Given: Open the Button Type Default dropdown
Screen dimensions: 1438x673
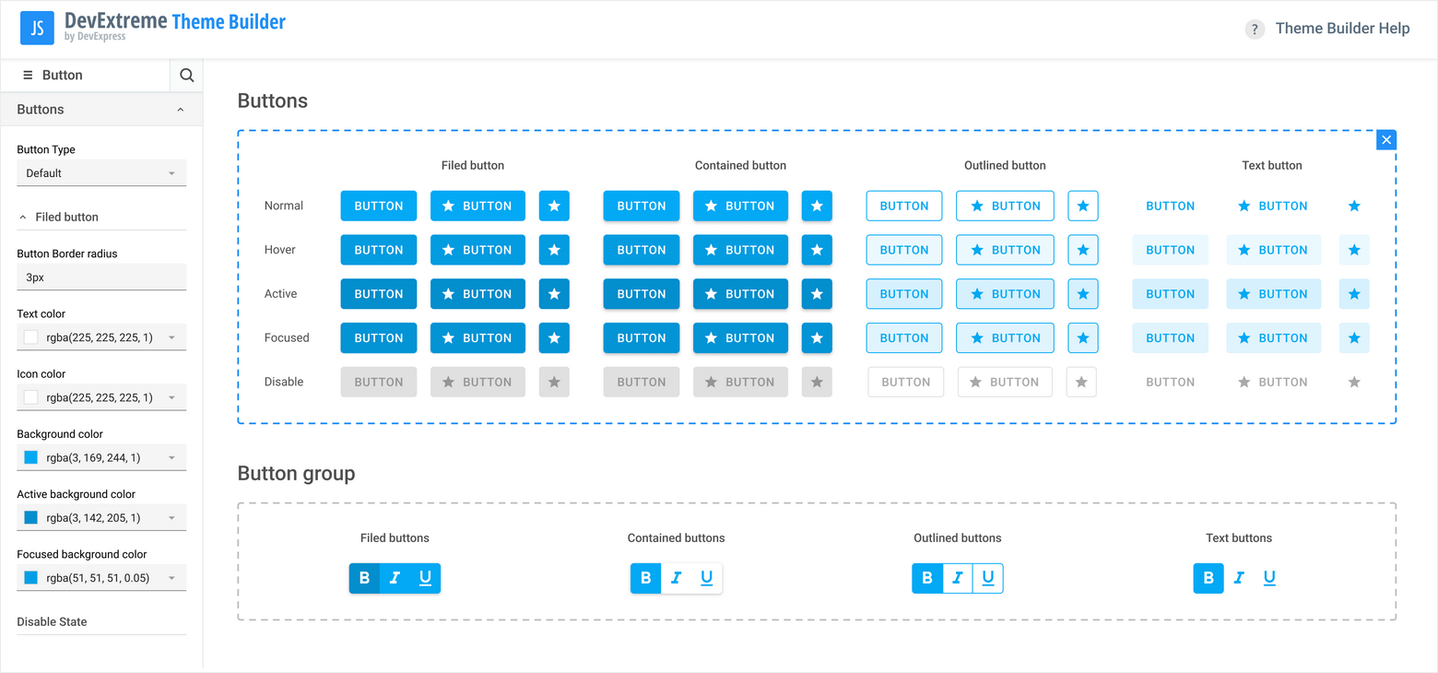Looking at the screenshot, I should coord(101,173).
